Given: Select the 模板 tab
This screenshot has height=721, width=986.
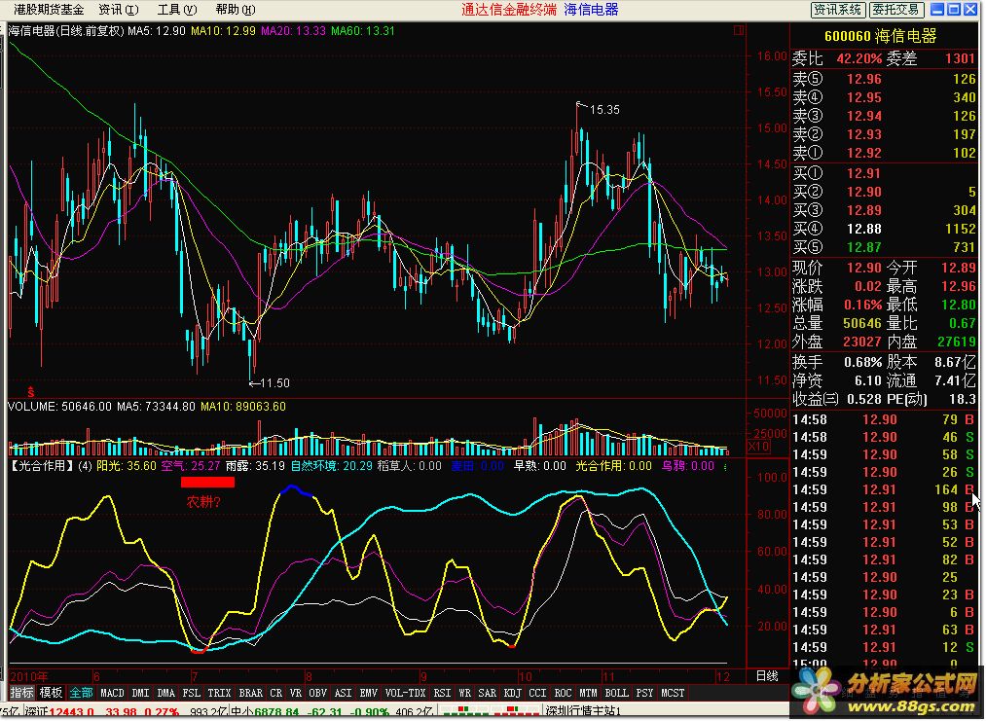Looking at the screenshot, I should (x=51, y=693).
